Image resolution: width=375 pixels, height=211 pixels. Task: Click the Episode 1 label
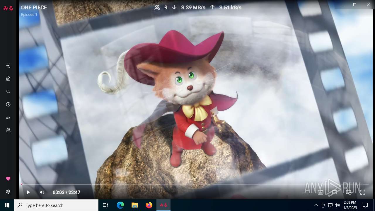coord(29,14)
